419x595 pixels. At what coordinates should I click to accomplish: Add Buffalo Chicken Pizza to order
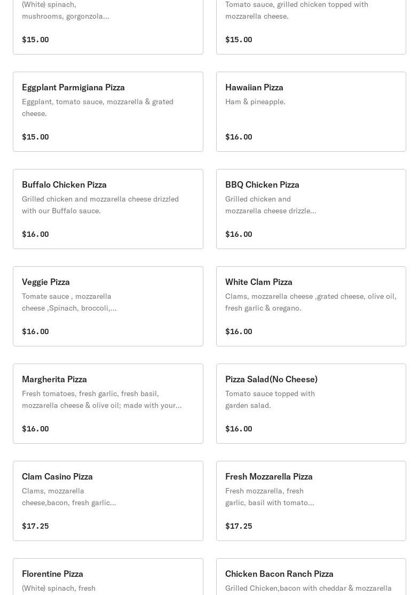click(108, 209)
